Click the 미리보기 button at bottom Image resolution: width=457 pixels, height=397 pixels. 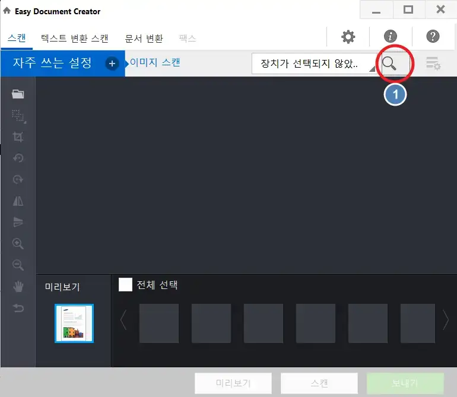[x=233, y=383]
